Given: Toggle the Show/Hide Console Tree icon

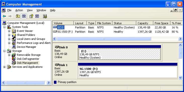Looking at the screenshot, I should point(24,16).
